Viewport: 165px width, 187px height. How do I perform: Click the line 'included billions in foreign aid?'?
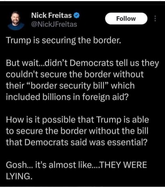(67, 97)
